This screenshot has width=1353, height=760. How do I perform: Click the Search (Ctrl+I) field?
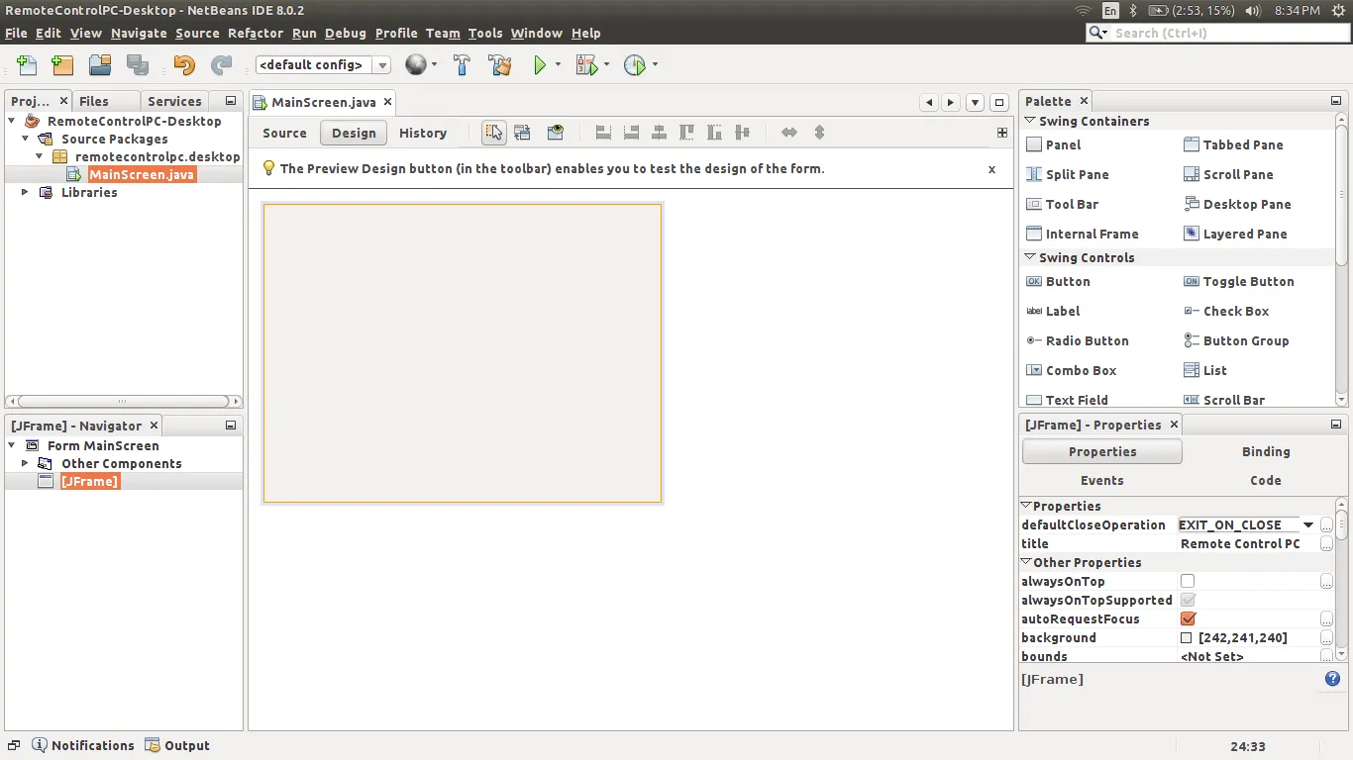1217,33
